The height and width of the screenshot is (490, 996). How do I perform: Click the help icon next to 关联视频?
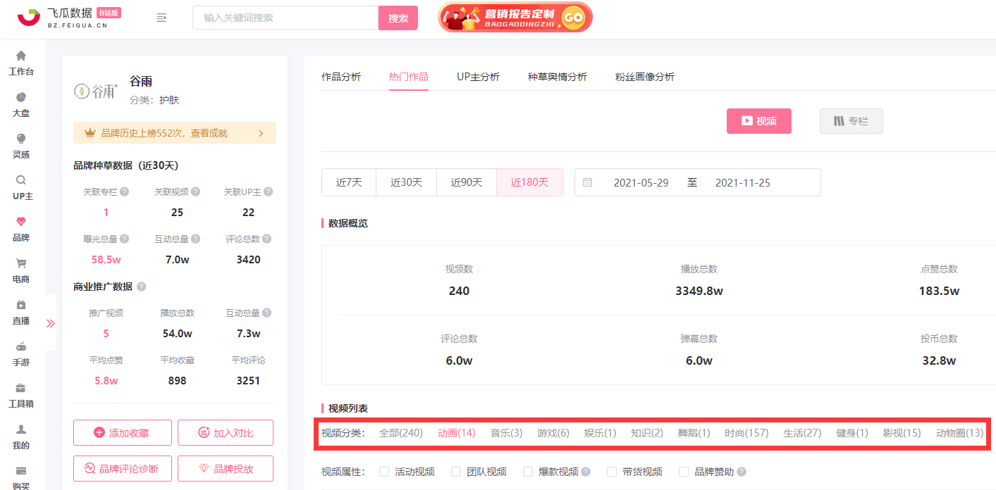click(x=195, y=191)
